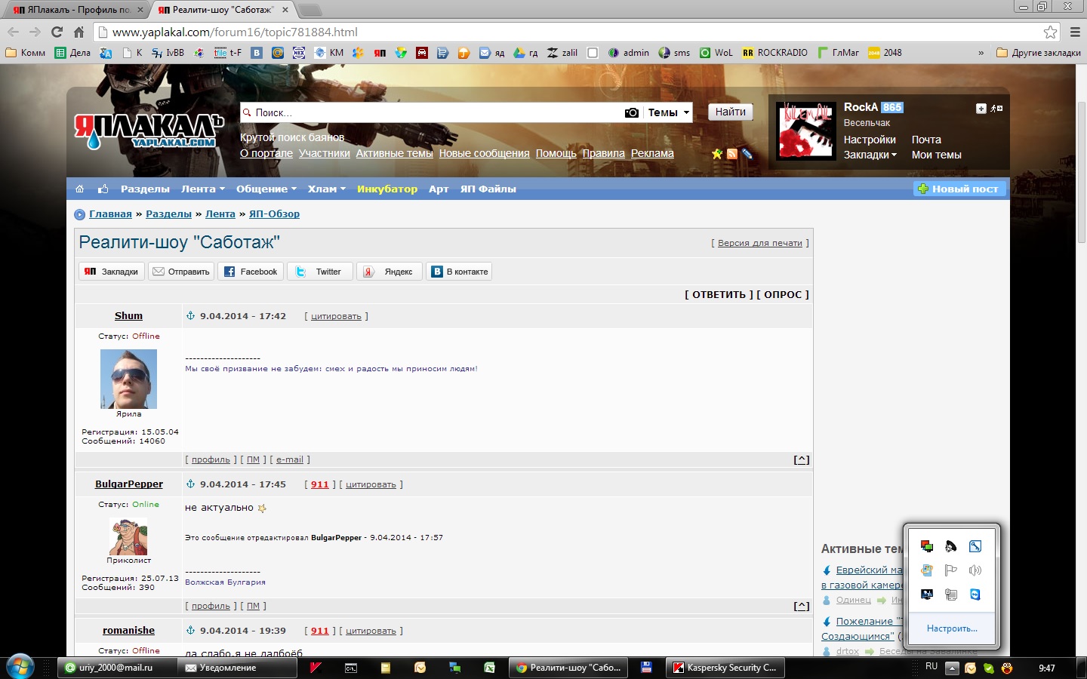
Task: Click the anchor icon on BulgarPepper's post
Action: click(x=190, y=484)
